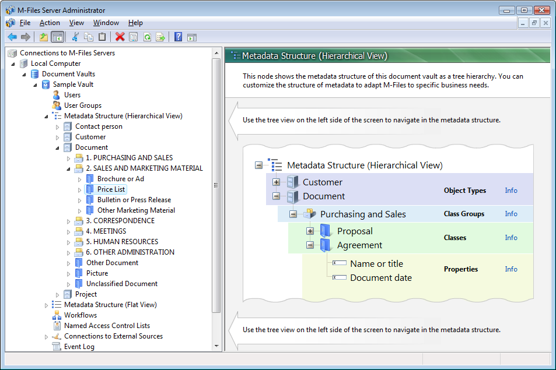Click the Back arrow toolbar icon
Viewport: 556px width, 370px height.
click(12, 37)
